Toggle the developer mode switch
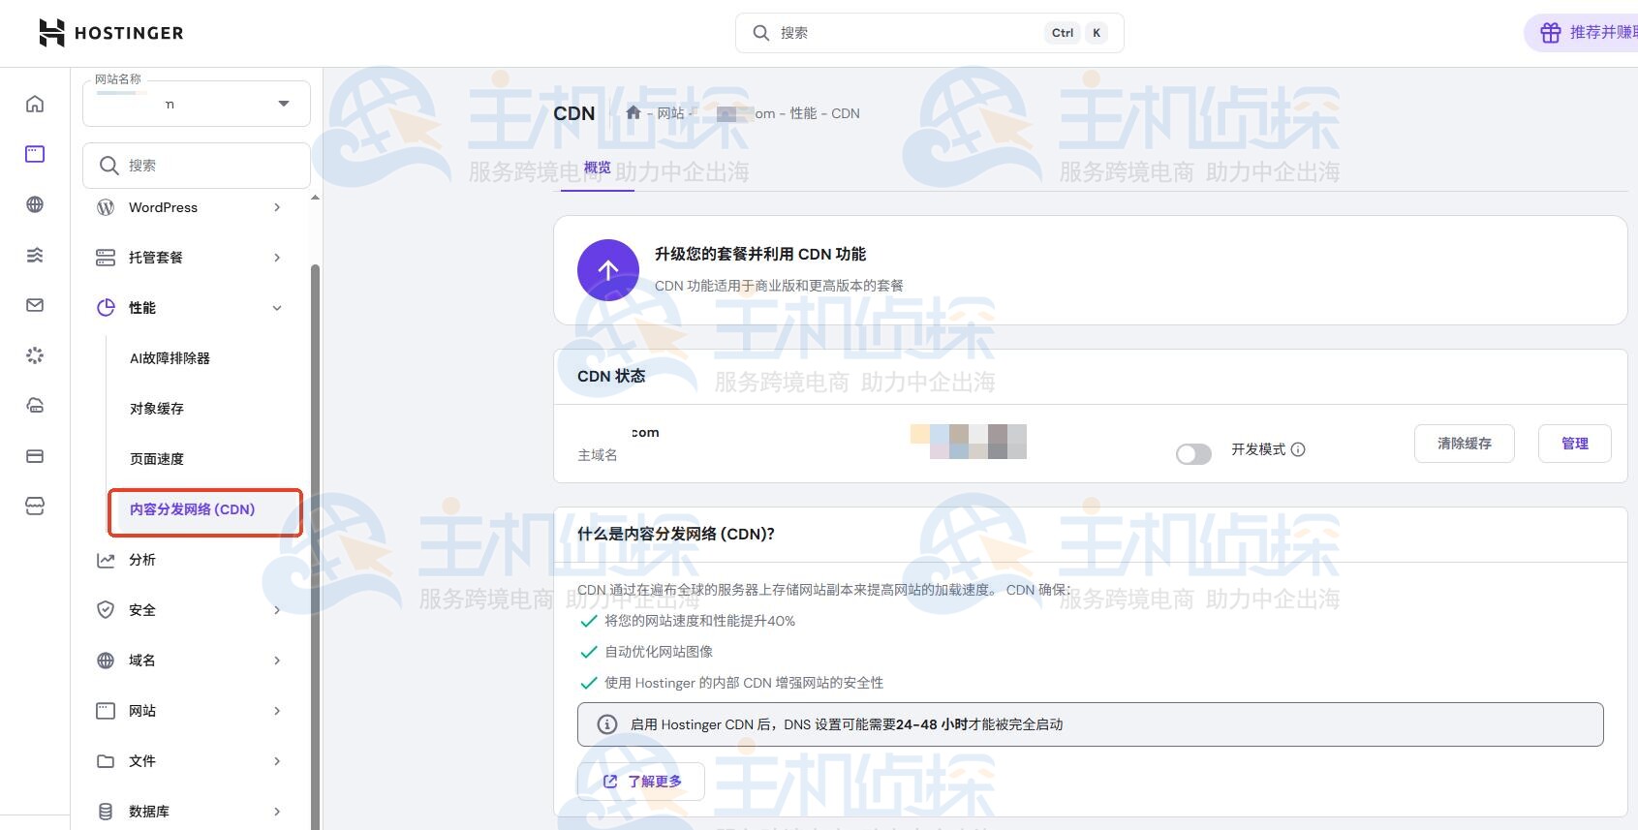 (x=1193, y=454)
